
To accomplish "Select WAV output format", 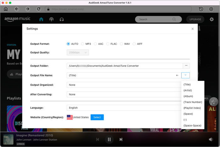I will pos(121,44).
